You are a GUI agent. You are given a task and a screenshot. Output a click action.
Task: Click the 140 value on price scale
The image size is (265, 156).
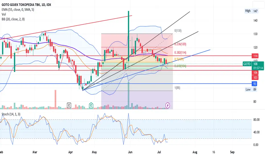click(255, 21)
